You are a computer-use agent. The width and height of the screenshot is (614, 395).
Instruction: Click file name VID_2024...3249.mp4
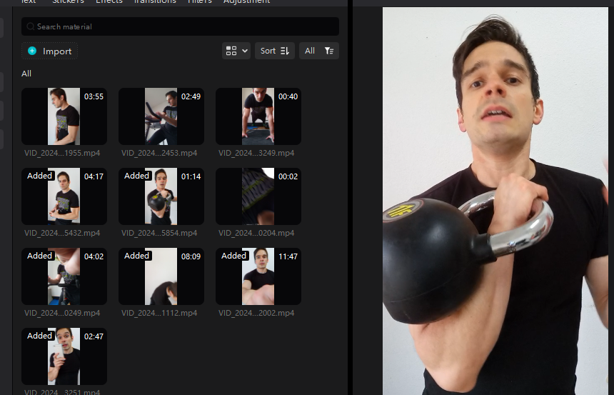(x=256, y=154)
